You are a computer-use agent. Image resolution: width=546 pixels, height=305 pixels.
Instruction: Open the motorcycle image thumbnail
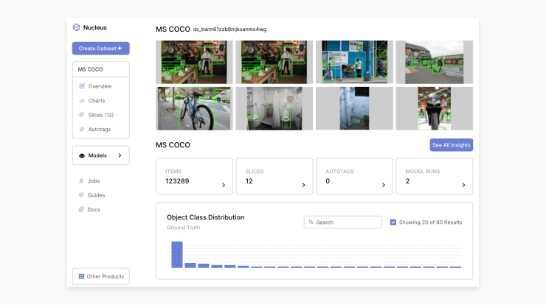[435, 108]
